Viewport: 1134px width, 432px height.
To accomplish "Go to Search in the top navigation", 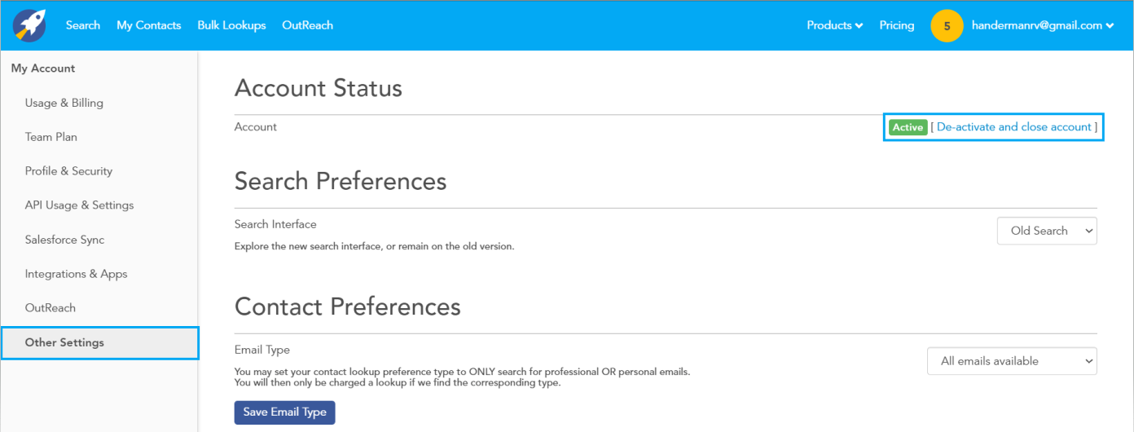I will point(83,25).
